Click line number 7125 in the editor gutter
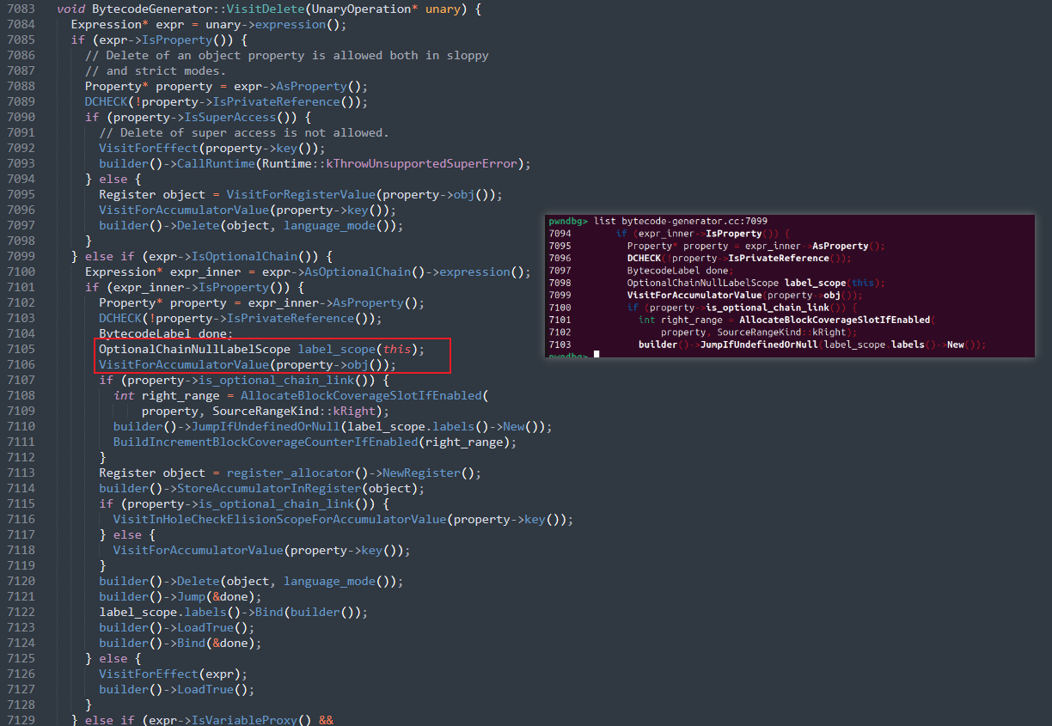Image resolution: width=1052 pixels, height=726 pixels. [x=19, y=658]
